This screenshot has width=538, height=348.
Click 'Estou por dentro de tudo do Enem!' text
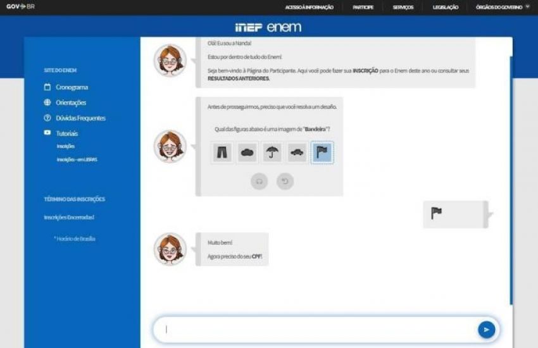coord(245,57)
